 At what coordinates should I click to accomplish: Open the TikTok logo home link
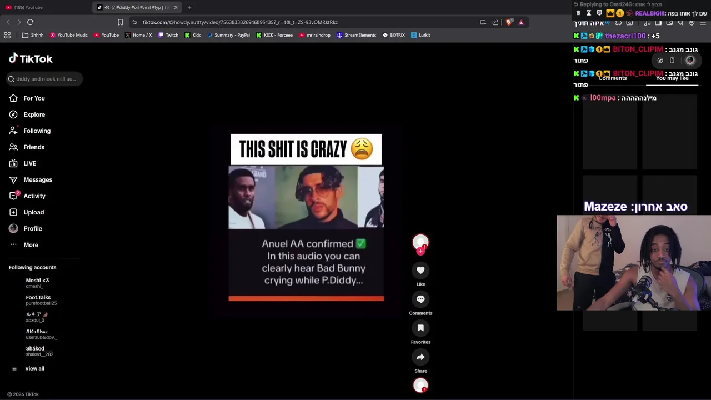[31, 58]
